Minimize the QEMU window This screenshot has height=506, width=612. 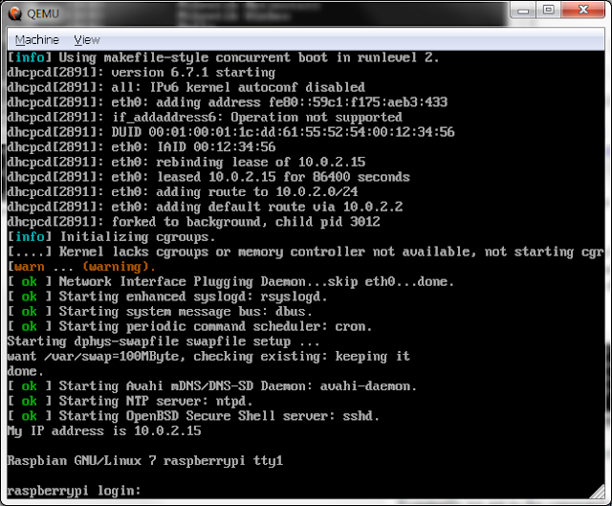tap(523, 11)
